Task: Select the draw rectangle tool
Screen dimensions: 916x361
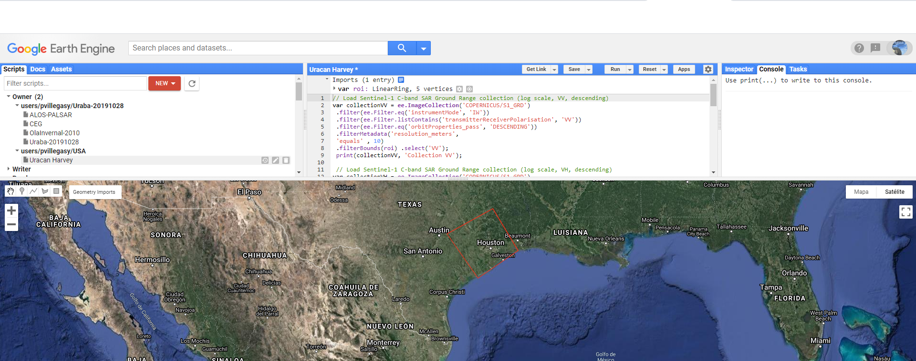Action: pos(56,191)
